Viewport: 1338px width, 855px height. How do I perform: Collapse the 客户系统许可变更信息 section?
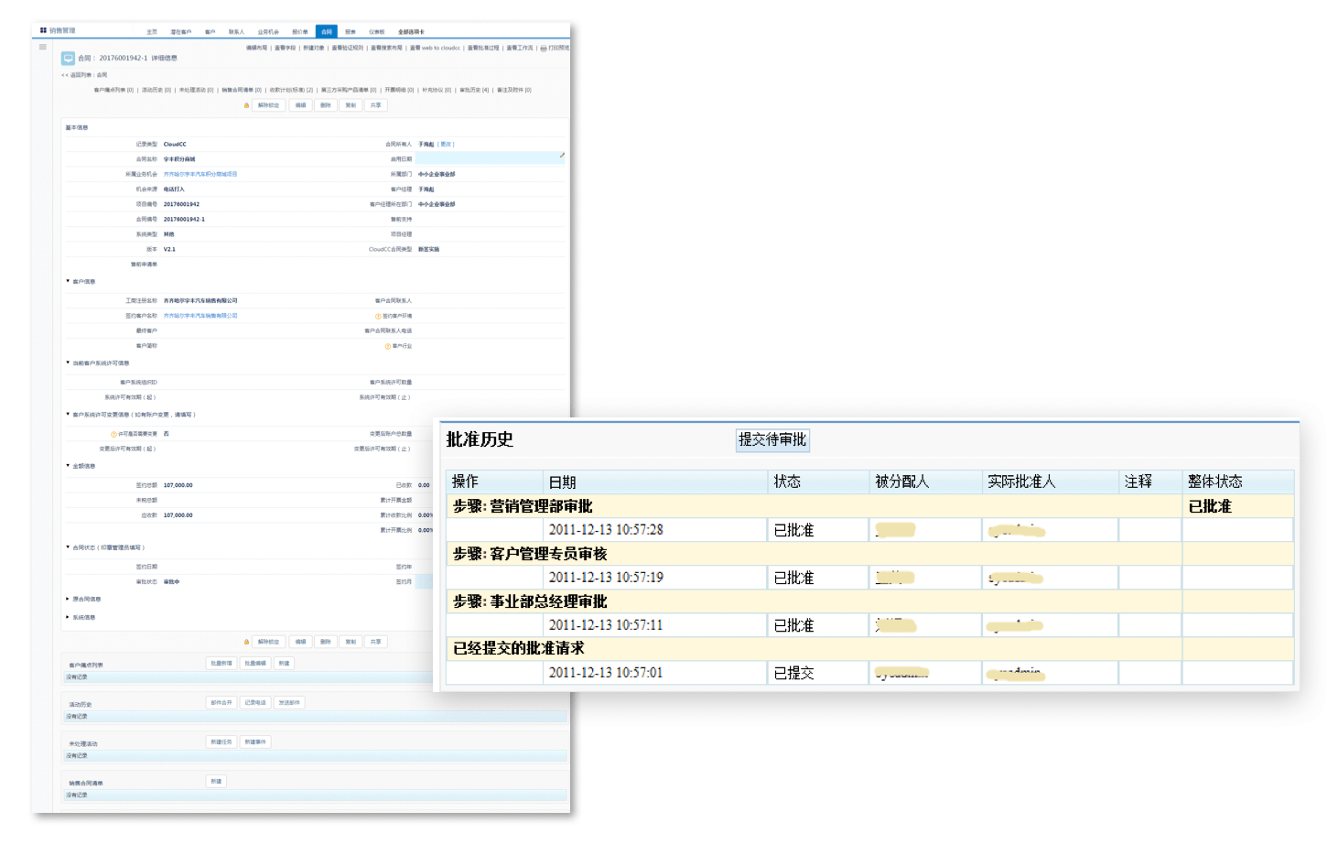point(68,414)
